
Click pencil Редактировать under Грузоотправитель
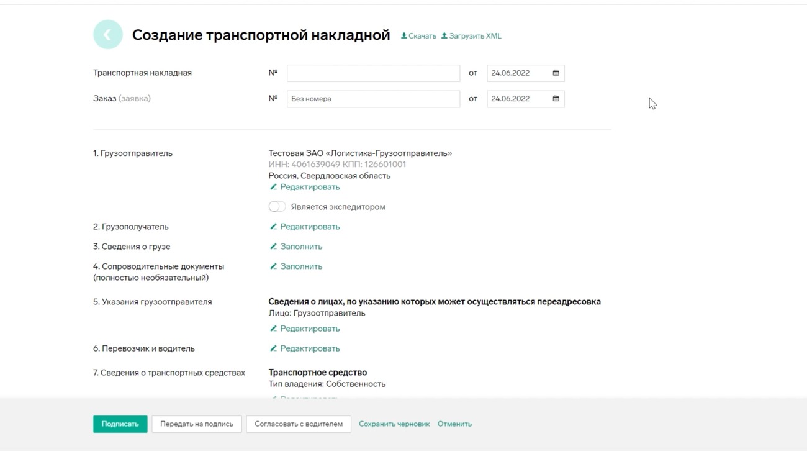[304, 187]
